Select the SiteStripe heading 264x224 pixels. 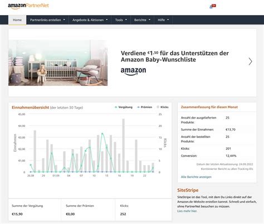(x=188, y=190)
